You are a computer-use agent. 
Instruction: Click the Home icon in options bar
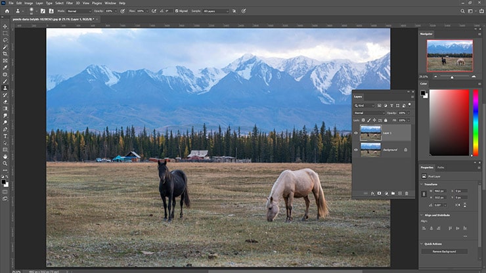pyautogui.click(x=7, y=11)
